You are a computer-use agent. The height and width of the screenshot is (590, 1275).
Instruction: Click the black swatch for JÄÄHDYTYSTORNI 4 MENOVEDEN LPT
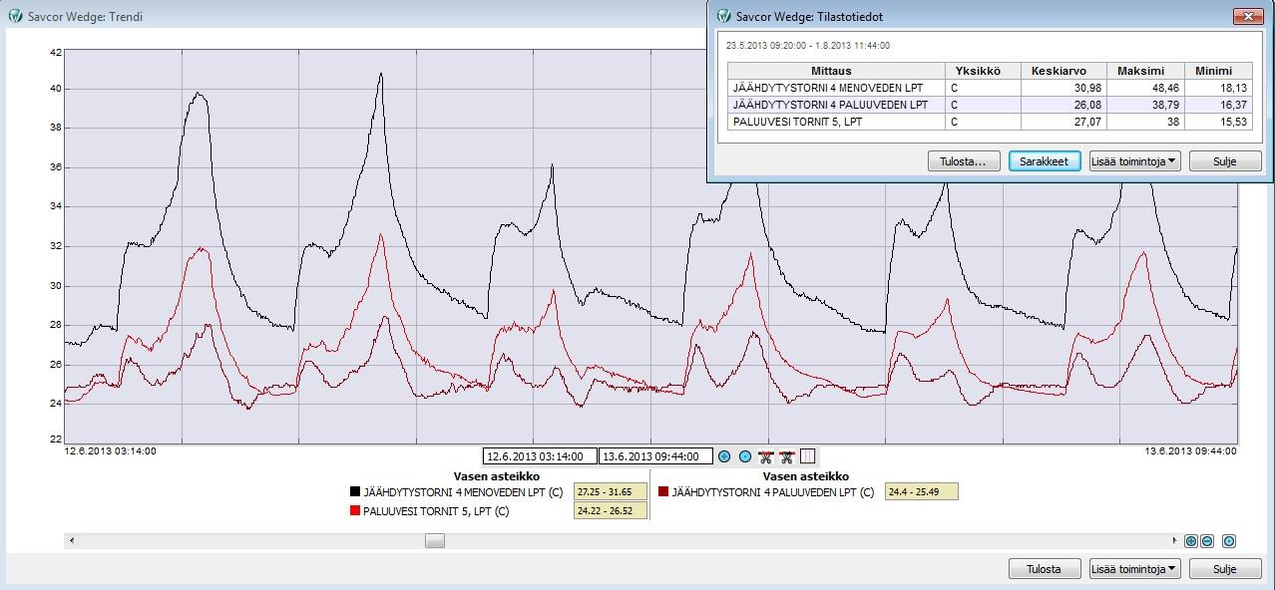(x=354, y=492)
